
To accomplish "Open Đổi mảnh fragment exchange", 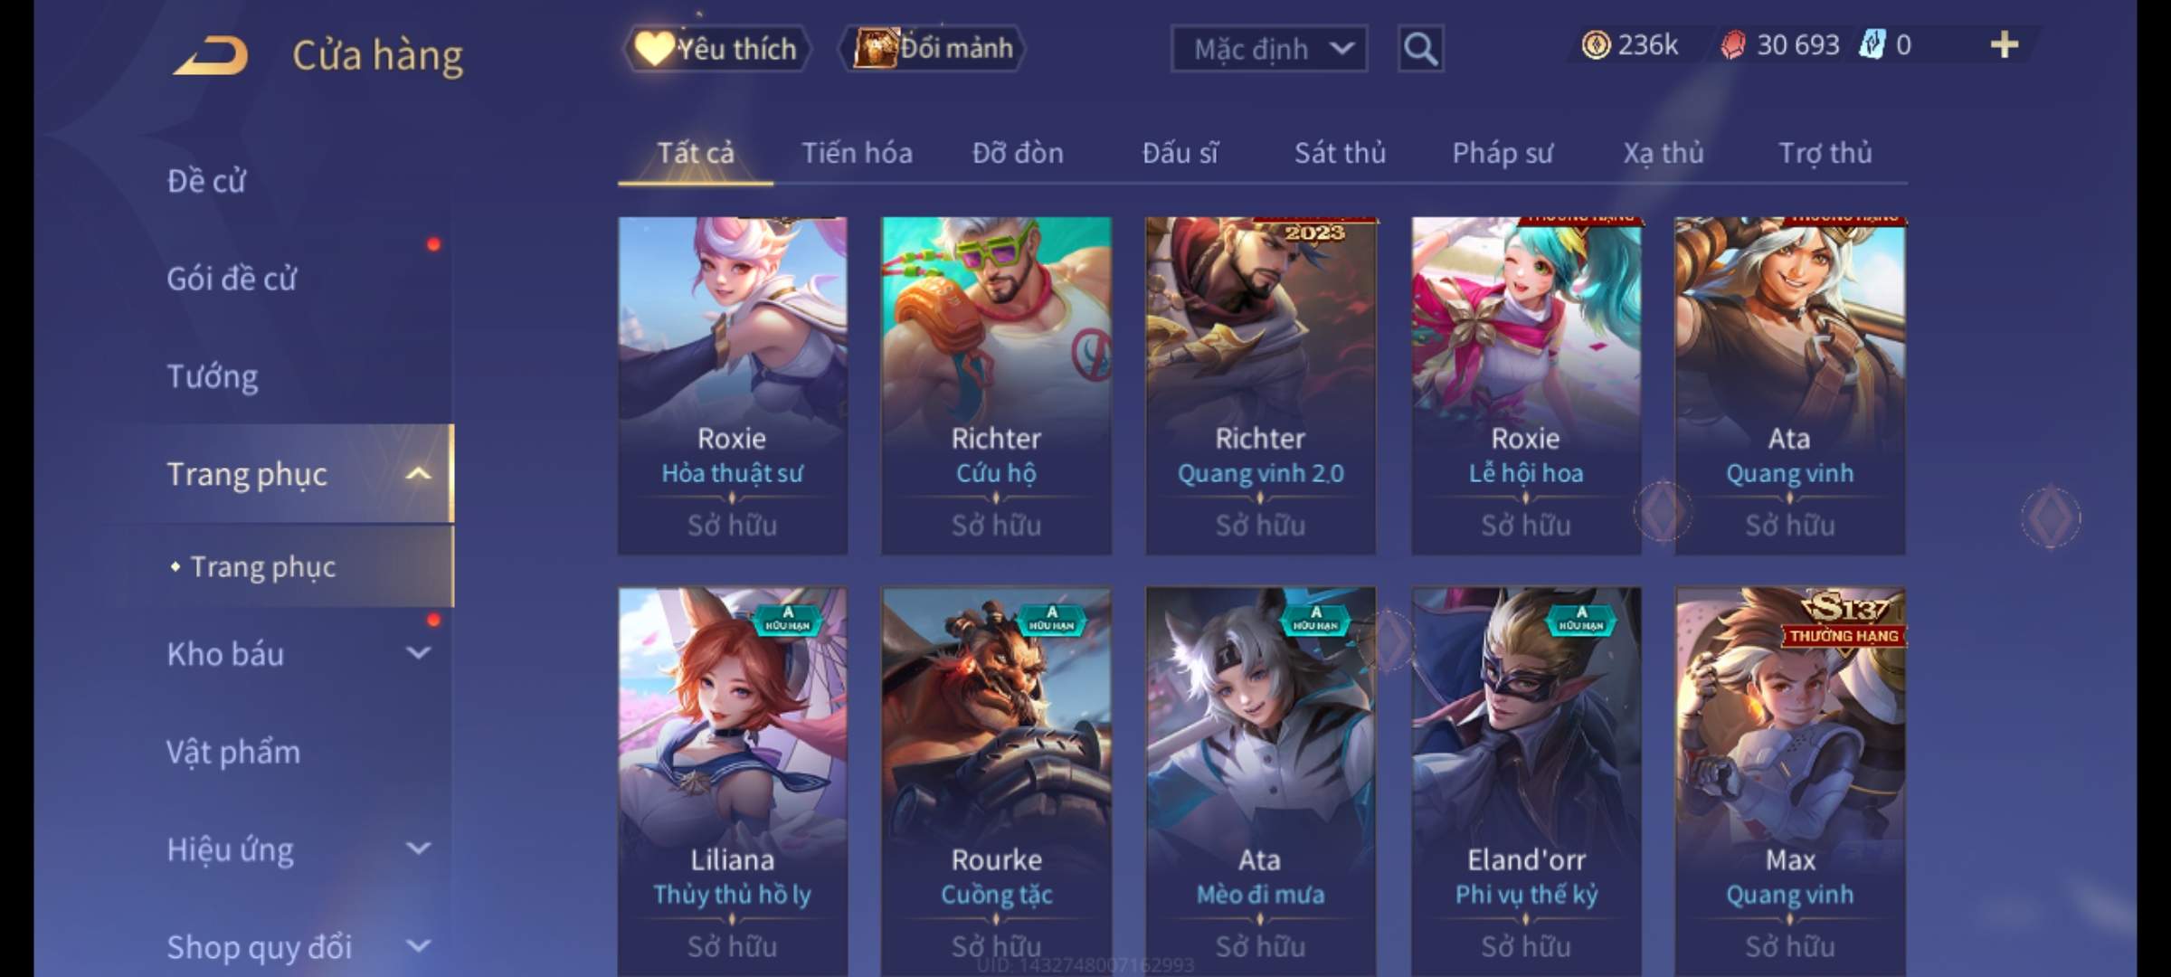I will [x=933, y=48].
